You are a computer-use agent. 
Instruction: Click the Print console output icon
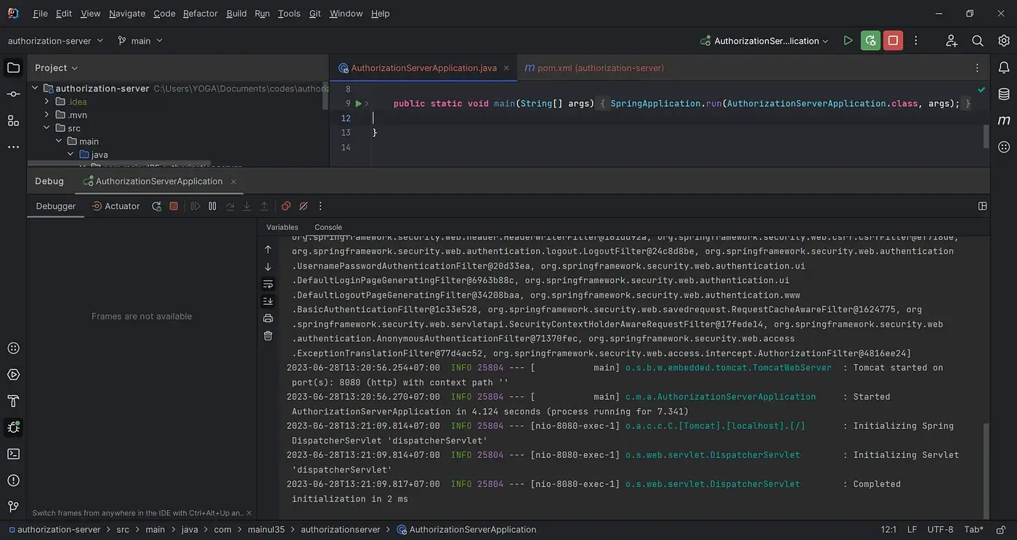tap(268, 318)
